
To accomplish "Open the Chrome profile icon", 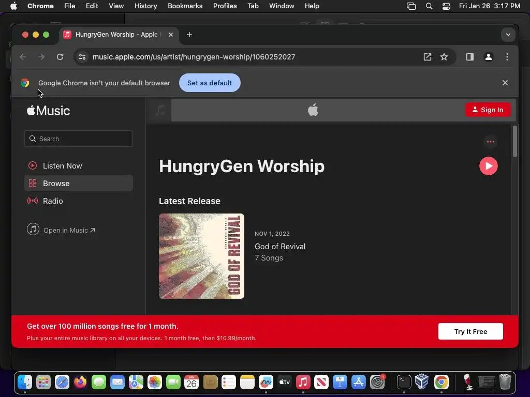I will point(489,57).
